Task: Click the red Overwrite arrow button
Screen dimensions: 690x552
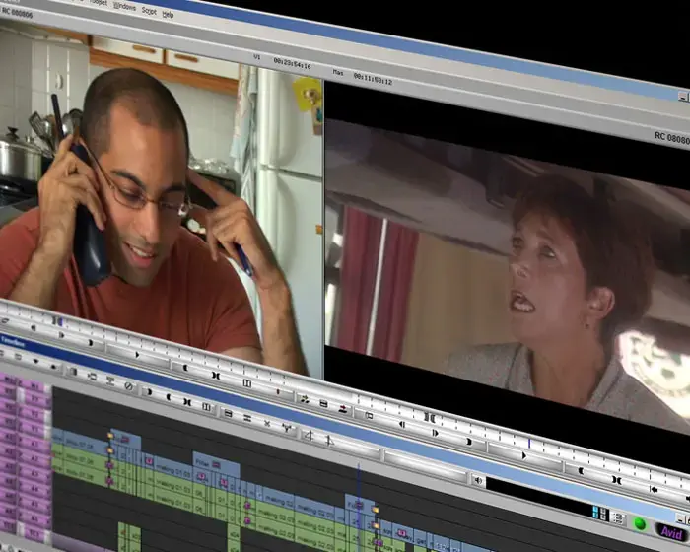Action: (343, 409)
